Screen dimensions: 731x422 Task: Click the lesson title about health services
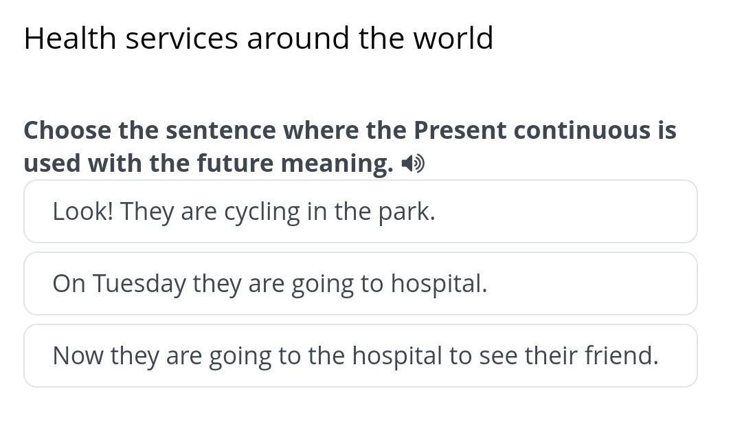pyautogui.click(x=258, y=38)
